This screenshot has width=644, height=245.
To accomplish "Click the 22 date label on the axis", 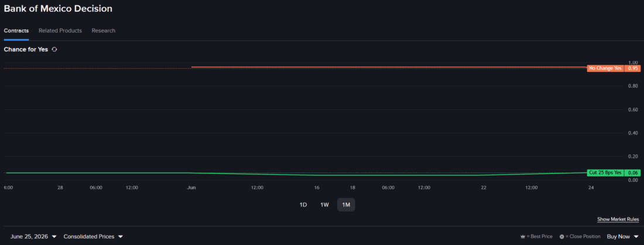I will click(484, 188).
